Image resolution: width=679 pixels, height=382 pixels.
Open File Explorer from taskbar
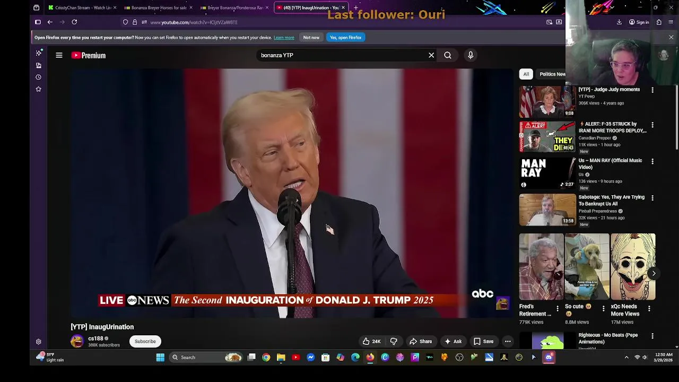(x=281, y=358)
